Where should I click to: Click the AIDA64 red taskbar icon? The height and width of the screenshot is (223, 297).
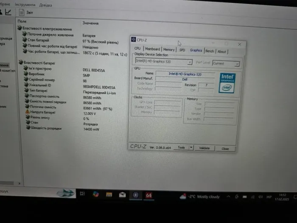pyautogui.click(x=149, y=195)
